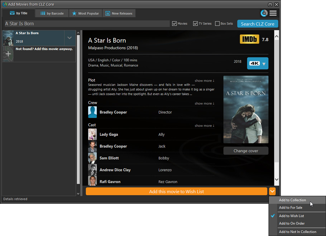Select Add to For Sale menu item

pos(297,208)
